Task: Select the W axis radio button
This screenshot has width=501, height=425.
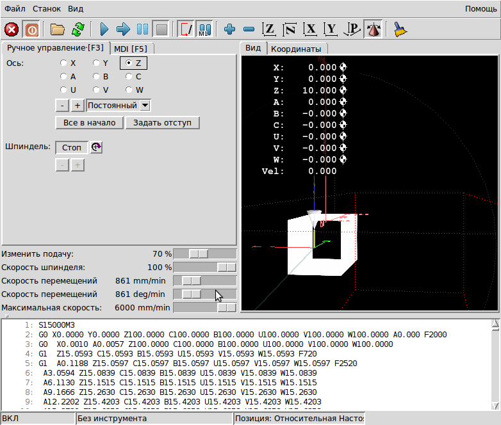Action: 129,90
